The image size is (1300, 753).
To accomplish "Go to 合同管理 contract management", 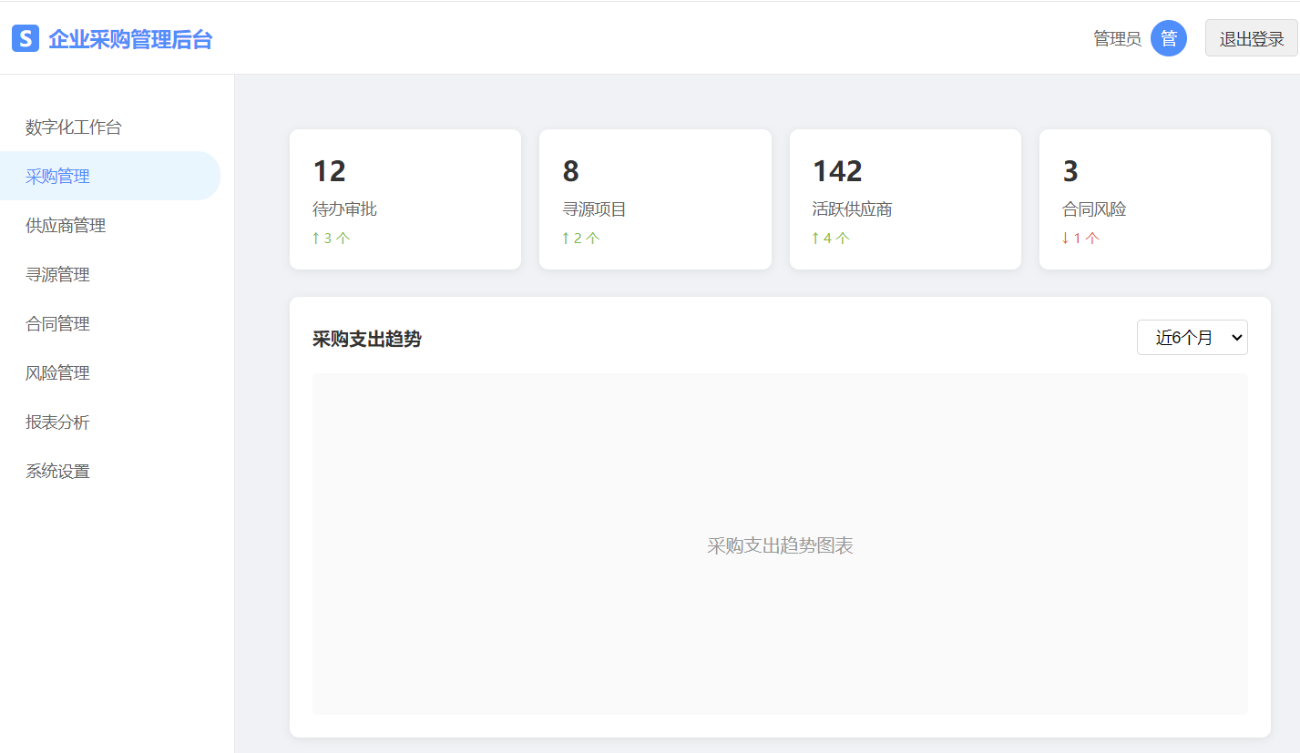I will click(56, 323).
